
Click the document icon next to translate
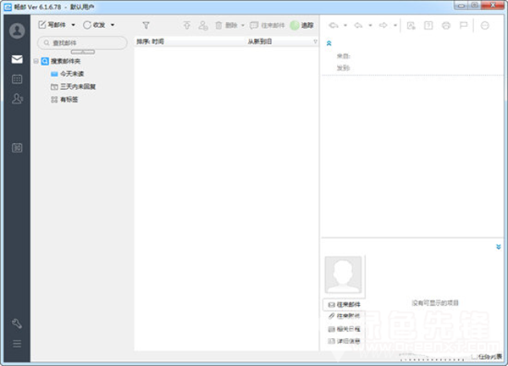(x=428, y=25)
